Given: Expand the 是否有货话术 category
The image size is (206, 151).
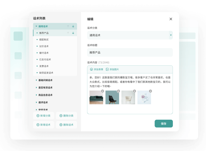Looking at the screenshot, I should point(36,87).
